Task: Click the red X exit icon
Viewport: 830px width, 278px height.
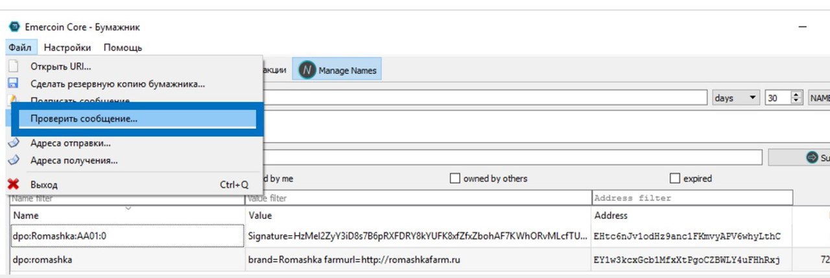Action: pos(13,185)
